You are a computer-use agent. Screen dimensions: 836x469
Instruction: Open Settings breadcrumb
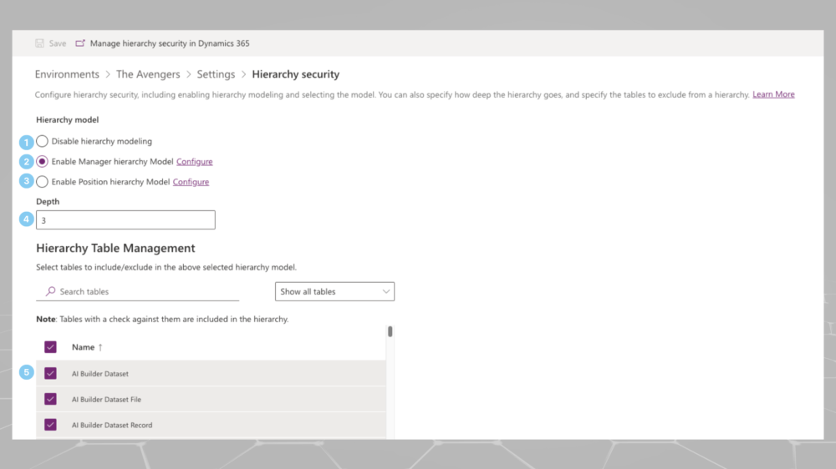(216, 74)
